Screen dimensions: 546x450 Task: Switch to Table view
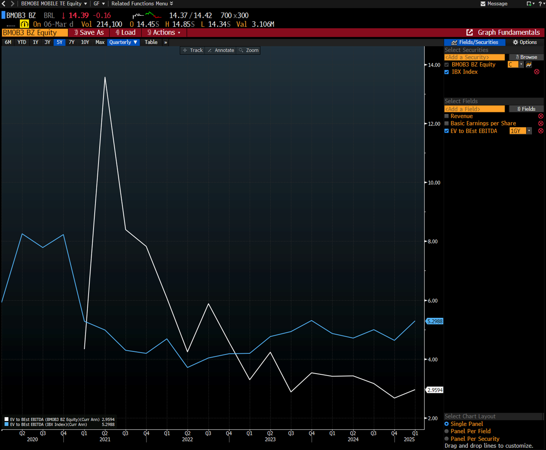[151, 42]
